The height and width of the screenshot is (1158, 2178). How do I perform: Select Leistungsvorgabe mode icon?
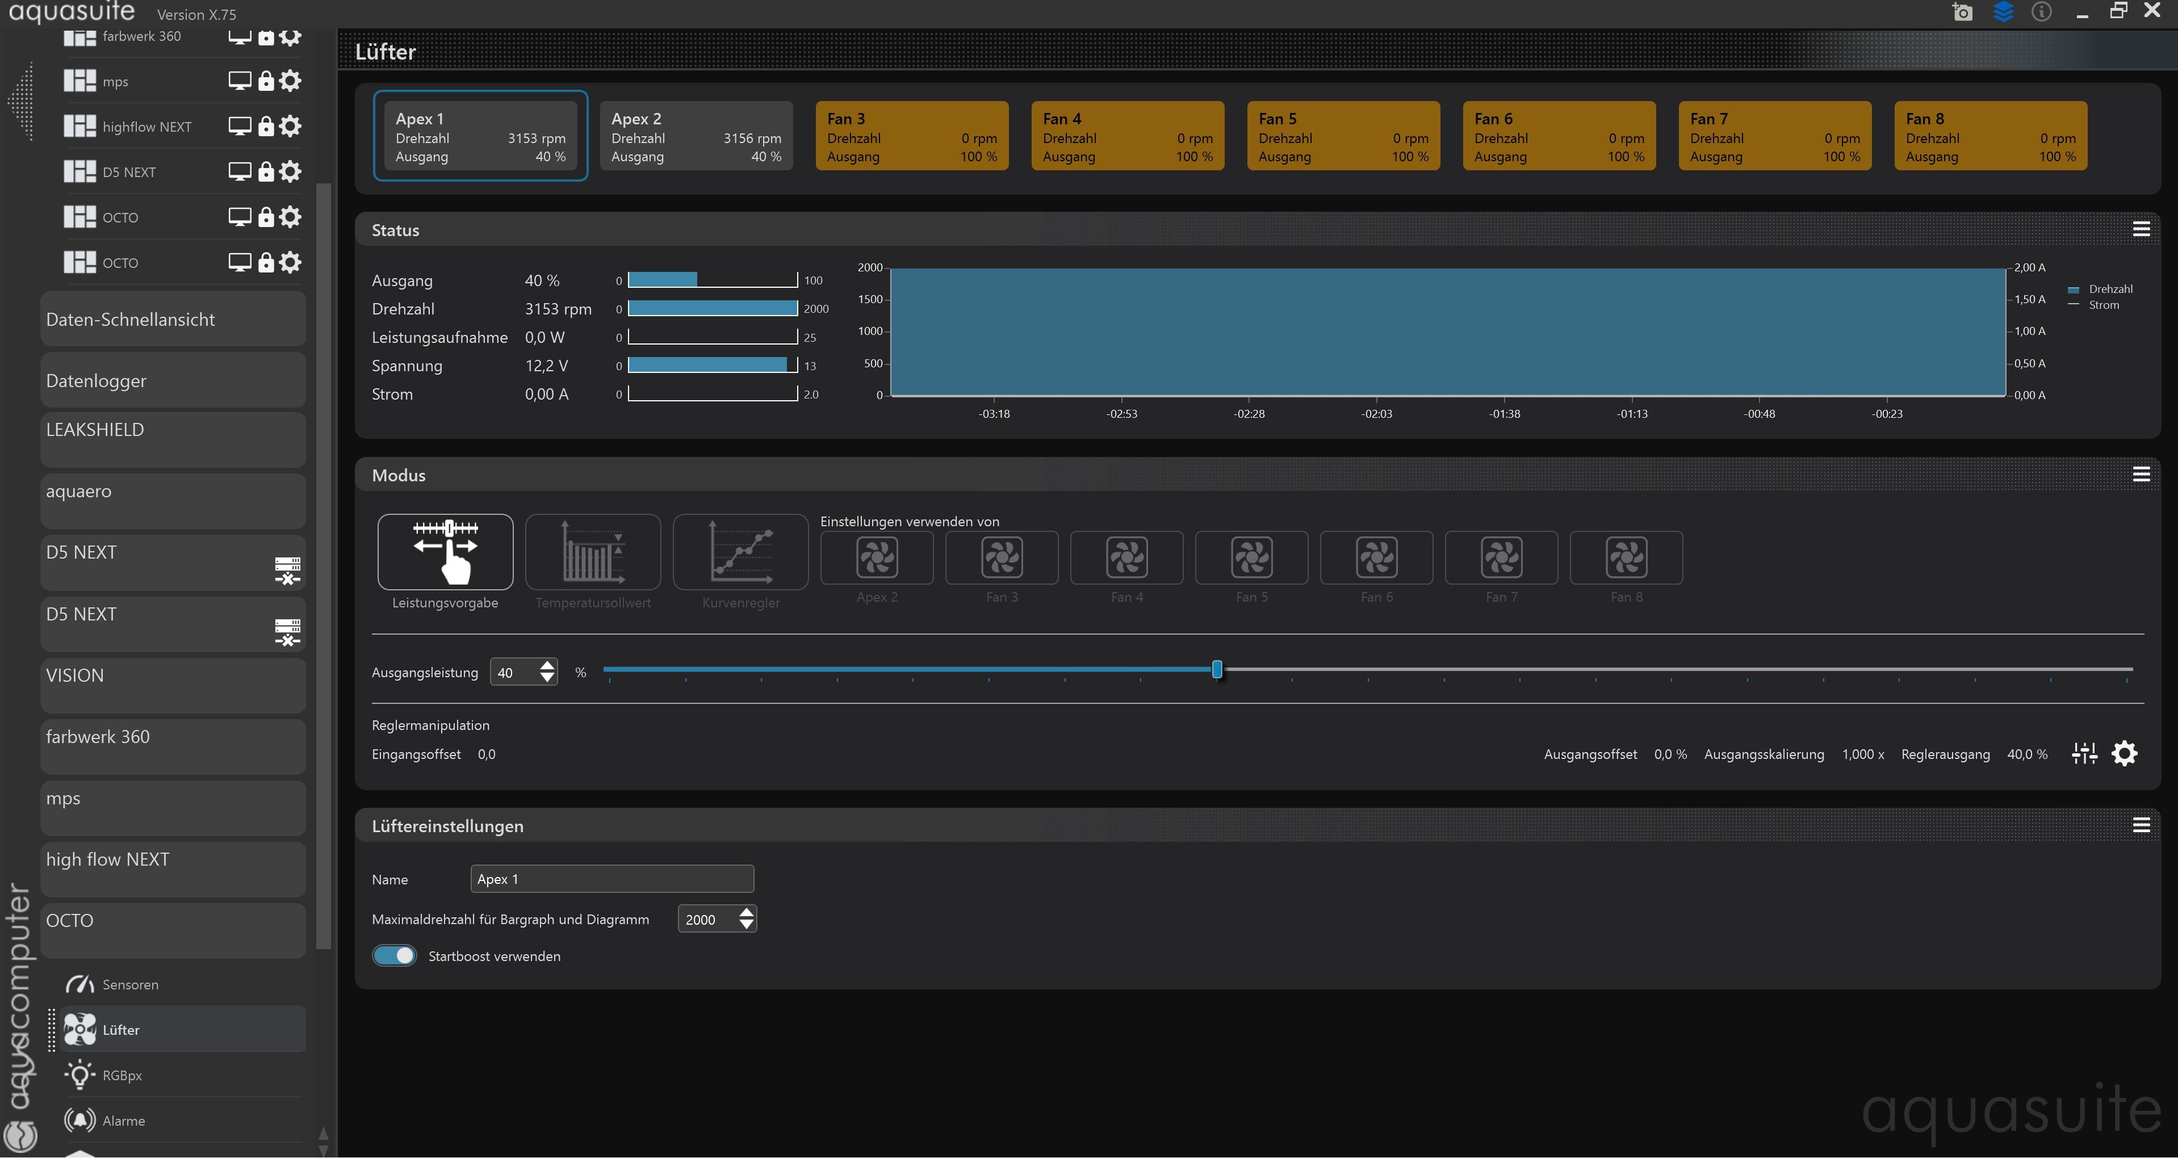(445, 552)
